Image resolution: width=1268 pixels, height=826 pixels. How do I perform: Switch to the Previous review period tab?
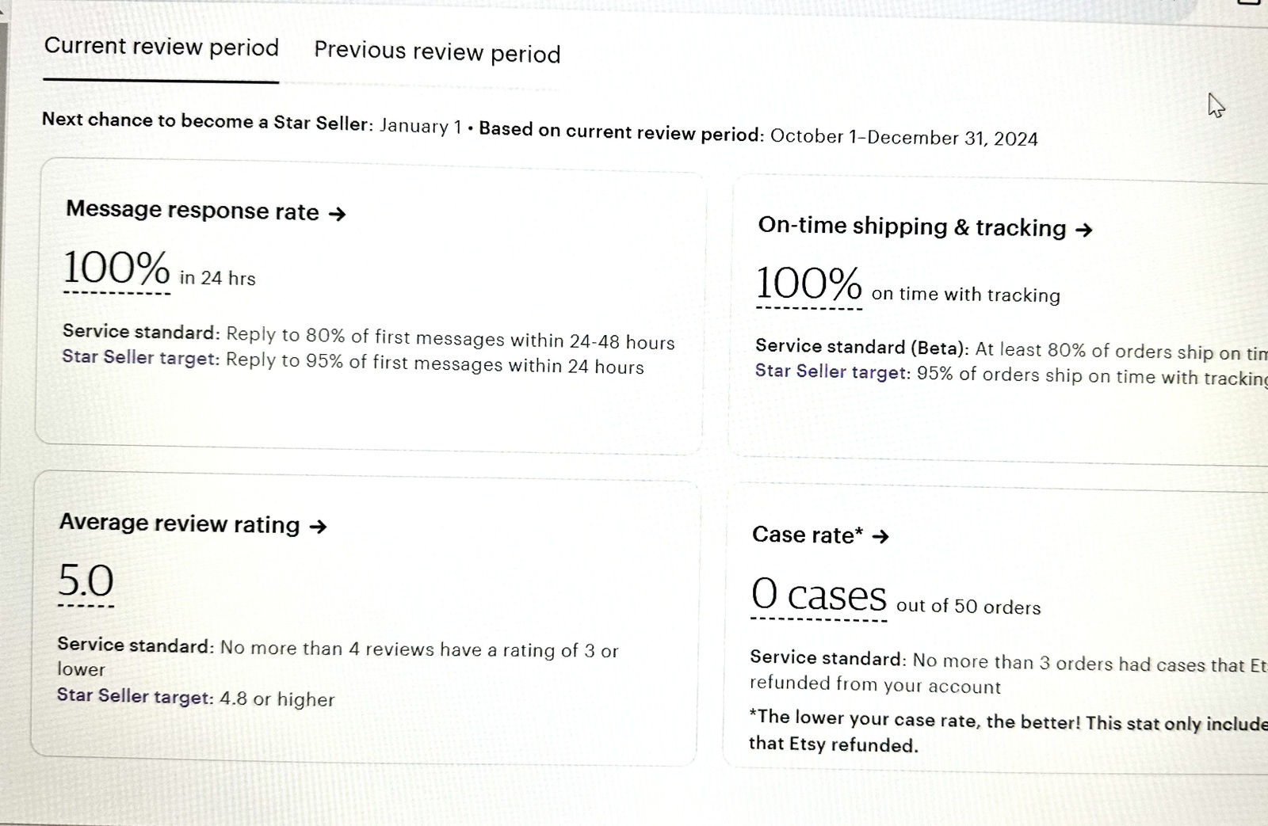[x=437, y=52]
